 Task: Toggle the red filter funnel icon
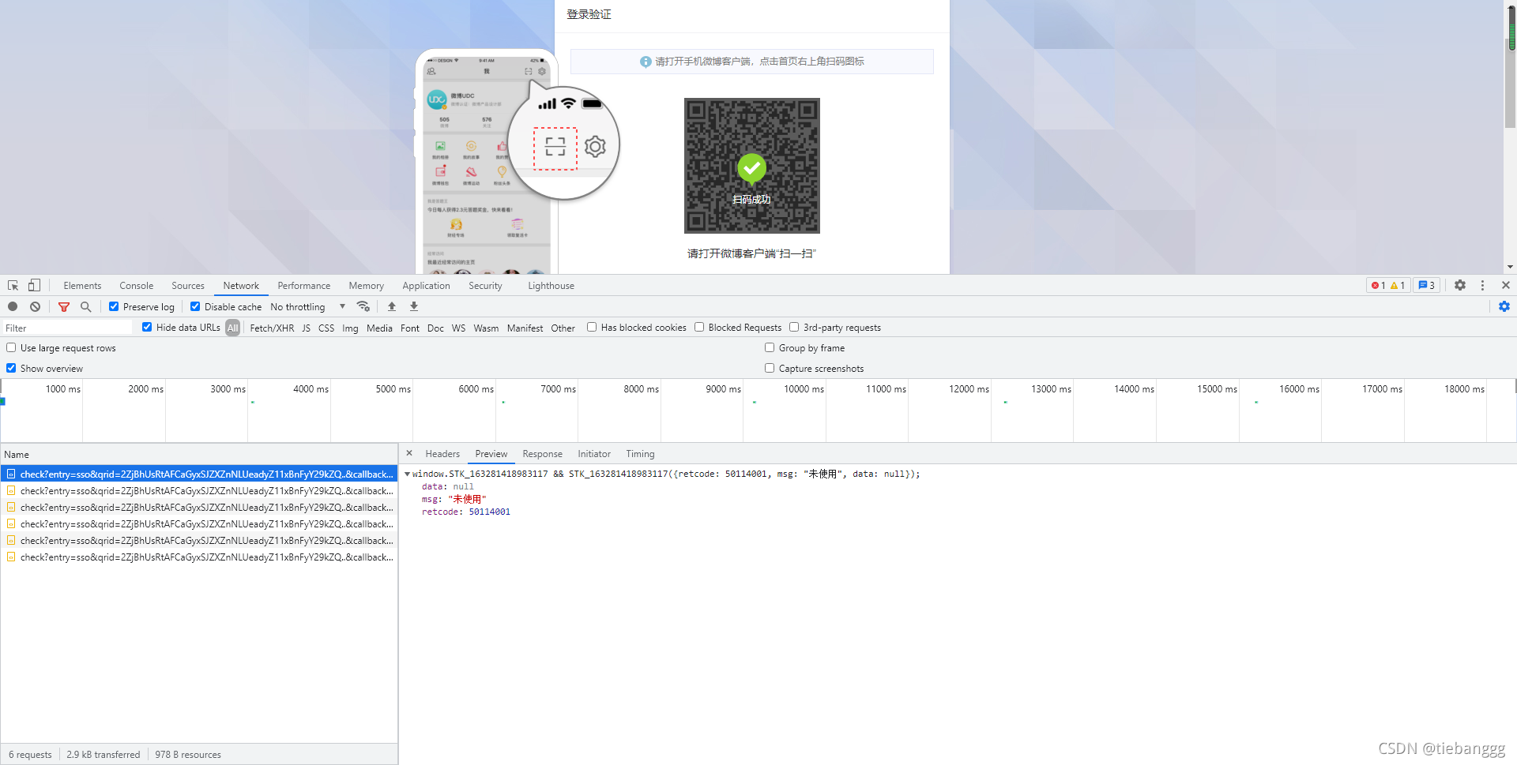[x=64, y=306]
